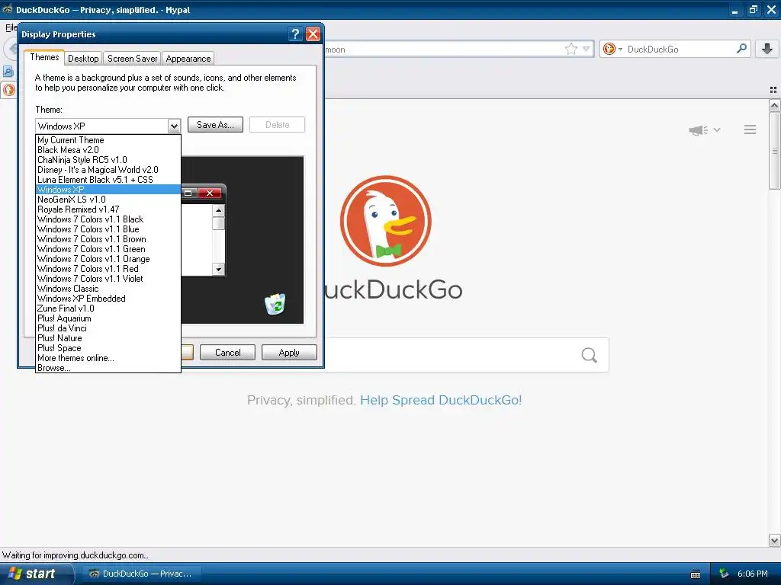Choose Windows 7 Colors v1.1 Blue
Viewport: 781px width, 585px height.
click(x=108, y=229)
